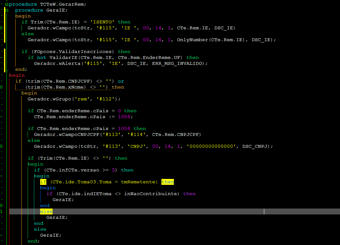
Task: Click the wCampoCNPJCPF method name
Action: pos(79,135)
